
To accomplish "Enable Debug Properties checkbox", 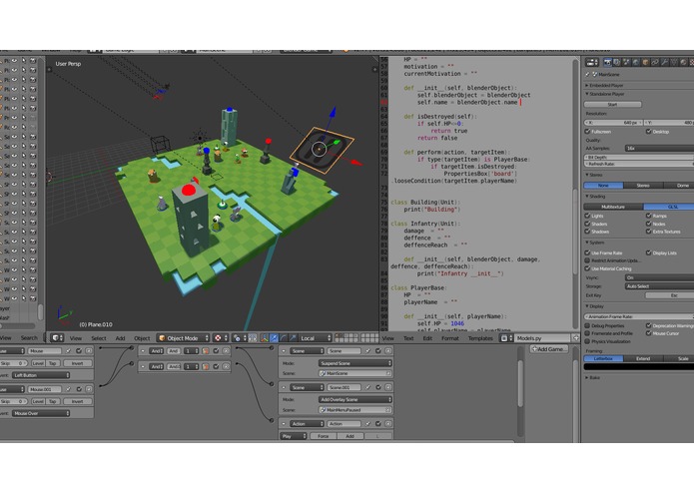I will [x=588, y=325].
